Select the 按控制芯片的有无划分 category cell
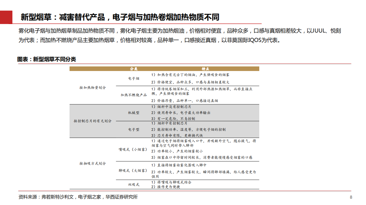The width and height of the screenshot is (366, 205). (x=93, y=121)
